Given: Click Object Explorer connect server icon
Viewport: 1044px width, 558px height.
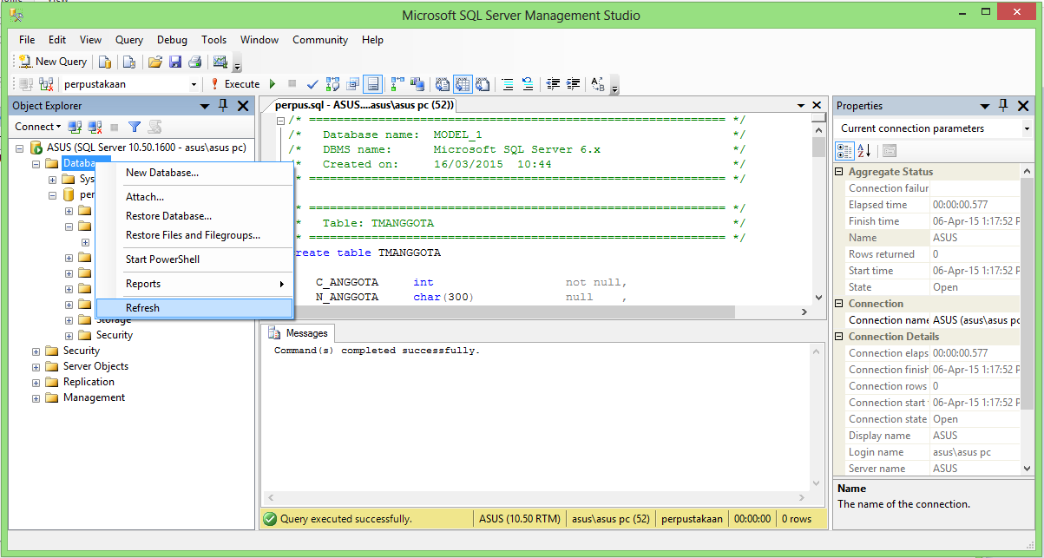Looking at the screenshot, I should point(75,127).
